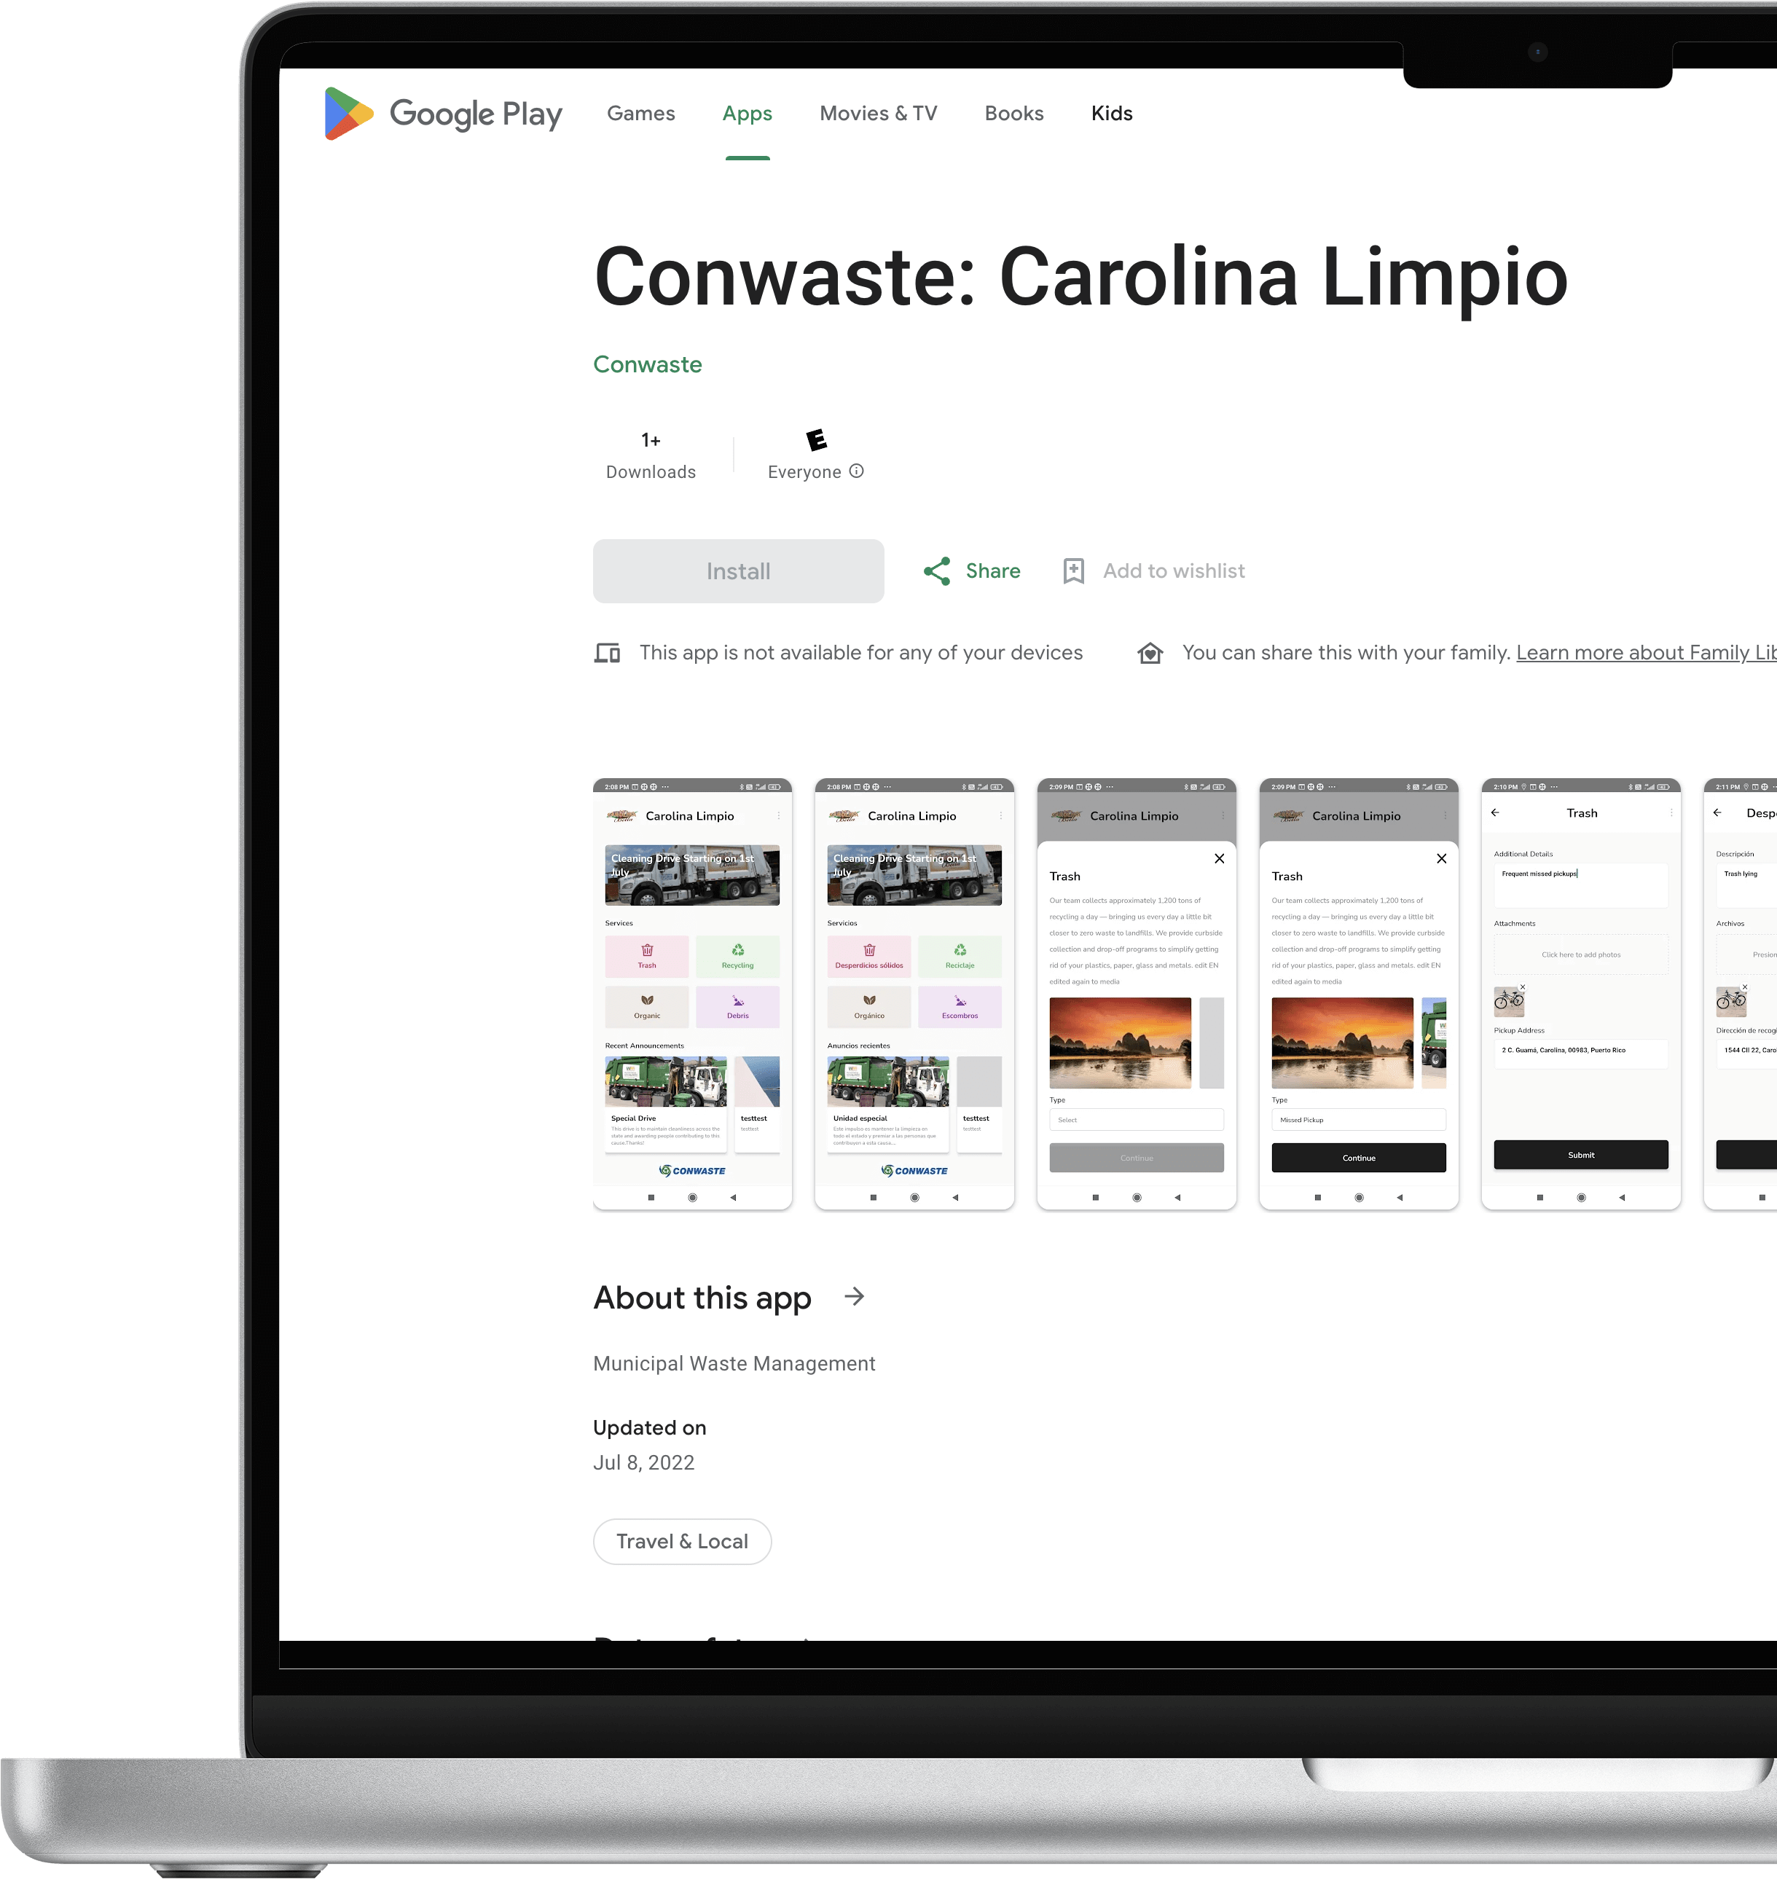Go to the Kids tab
The height and width of the screenshot is (1882, 1777).
pos(1111,114)
